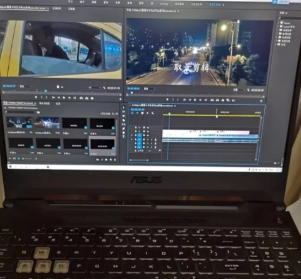
Task: Open Program monitor settings wrench
Action: tap(249, 90)
